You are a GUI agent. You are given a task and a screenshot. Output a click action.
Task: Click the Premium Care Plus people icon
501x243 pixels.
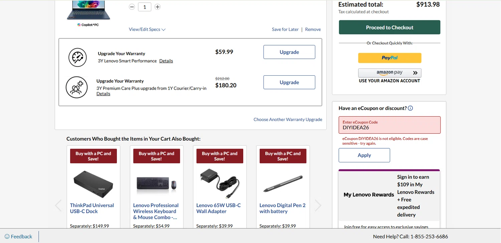[x=76, y=87]
